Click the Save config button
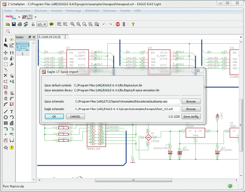This screenshot has width=245, height=192. point(191,117)
